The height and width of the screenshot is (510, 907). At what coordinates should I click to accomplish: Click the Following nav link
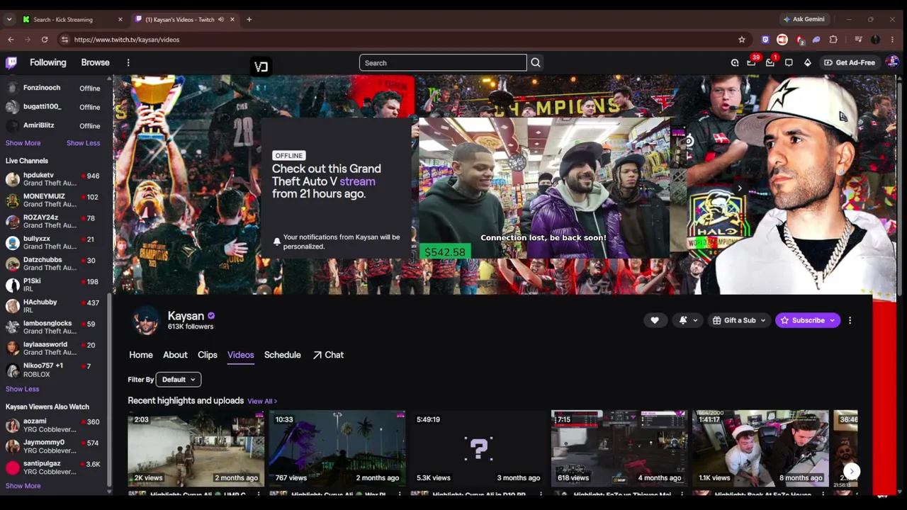(x=47, y=62)
